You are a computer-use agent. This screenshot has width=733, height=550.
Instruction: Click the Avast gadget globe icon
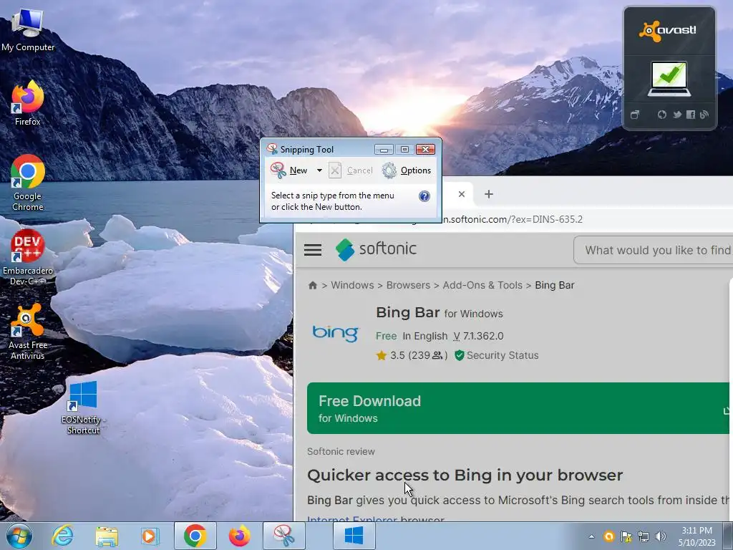(x=662, y=115)
